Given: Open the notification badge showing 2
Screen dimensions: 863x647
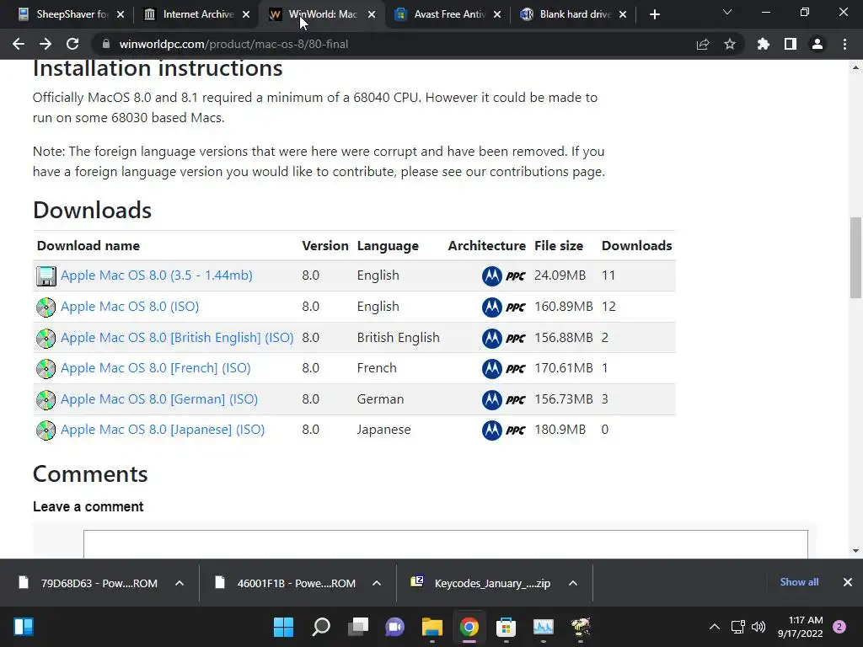Looking at the screenshot, I should 839,627.
